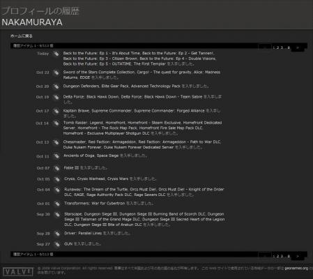Click the tag icon next to Sep 30
This screenshot has width=313, height=279.
(x=57, y=214)
